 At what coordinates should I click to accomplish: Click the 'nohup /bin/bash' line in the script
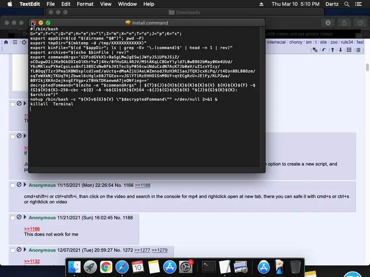[x=124, y=99]
